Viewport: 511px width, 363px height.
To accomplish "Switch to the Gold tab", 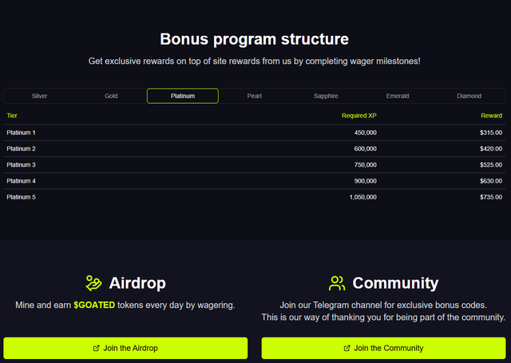I will click(x=111, y=96).
